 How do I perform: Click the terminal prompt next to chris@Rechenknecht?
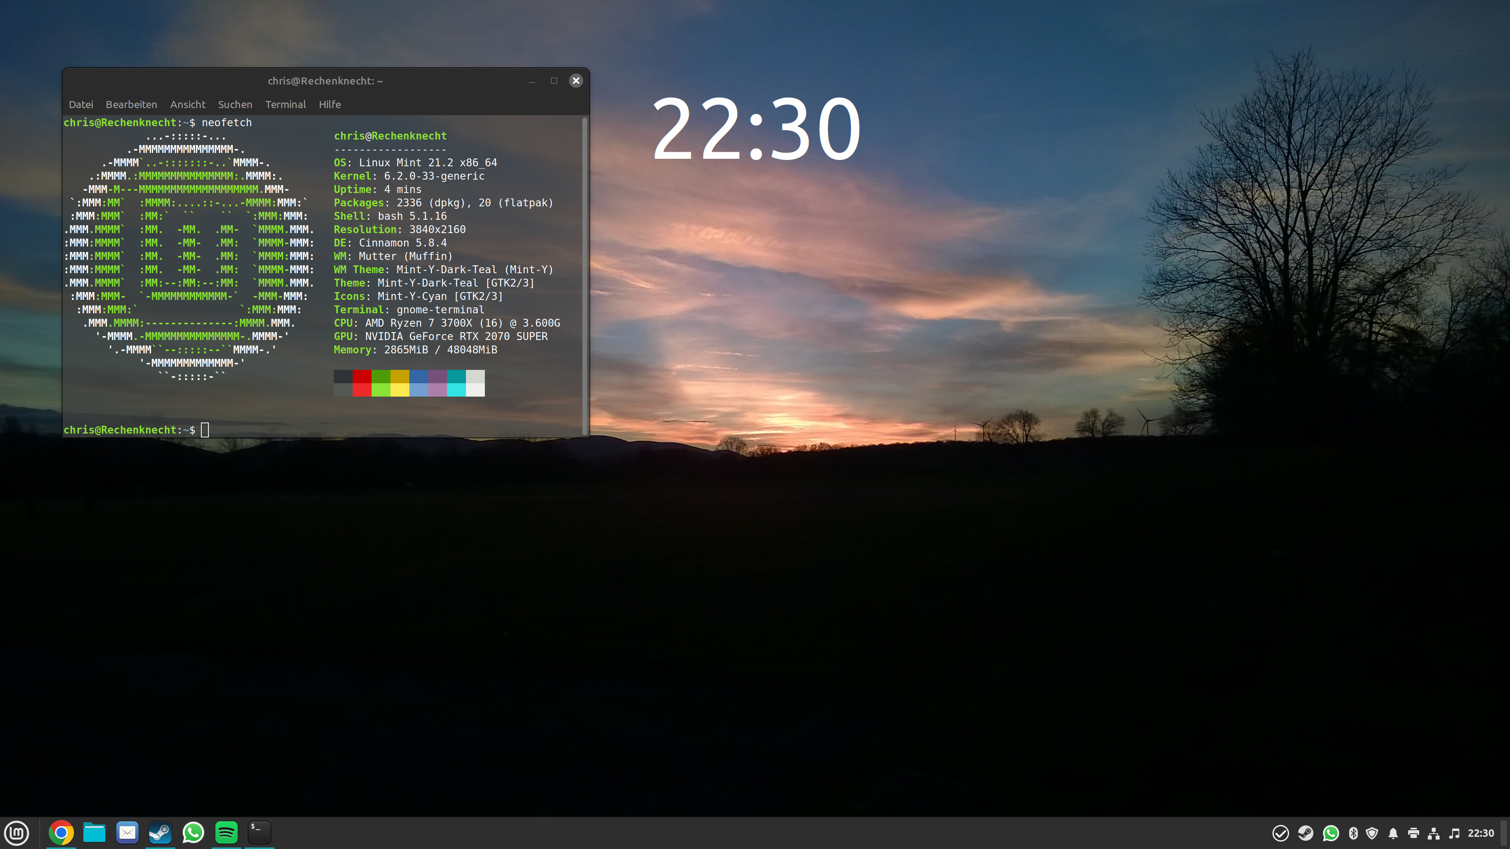(204, 430)
